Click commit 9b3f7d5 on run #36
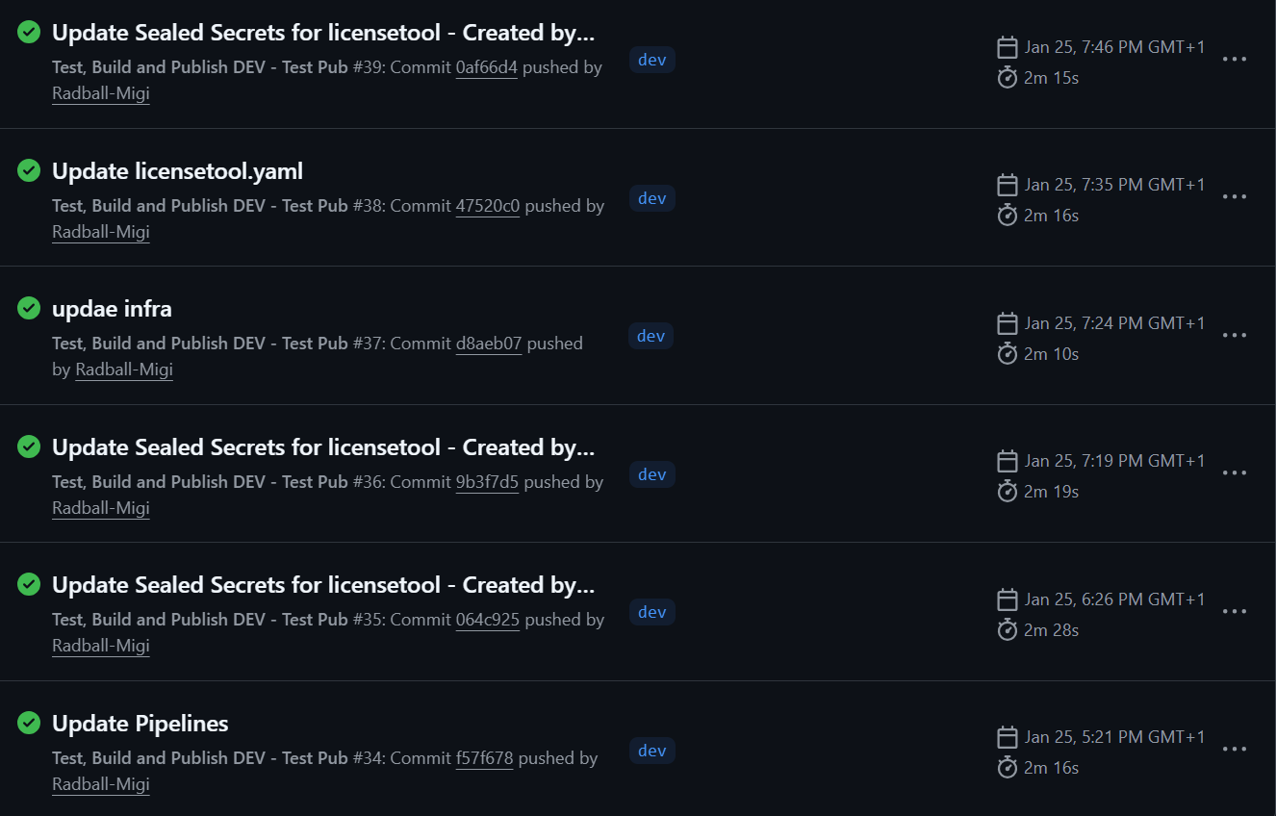The width and height of the screenshot is (1276, 816). click(485, 481)
